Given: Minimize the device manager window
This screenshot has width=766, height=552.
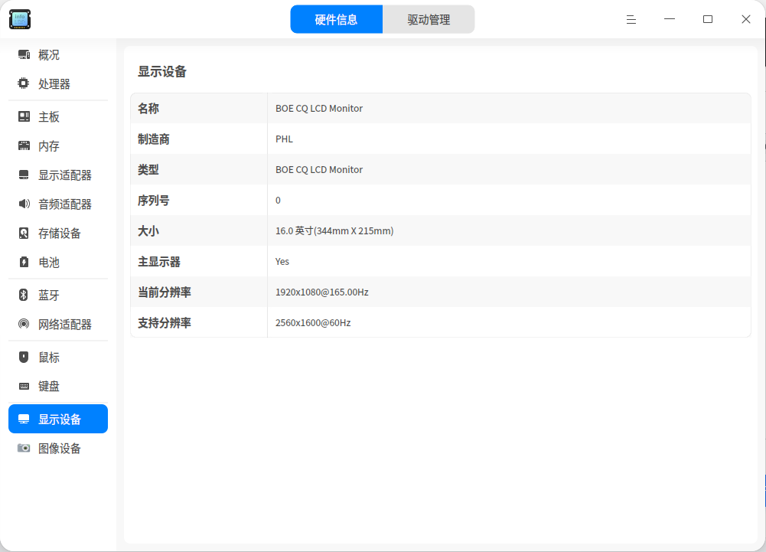Looking at the screenshot, I should point(670,20).
